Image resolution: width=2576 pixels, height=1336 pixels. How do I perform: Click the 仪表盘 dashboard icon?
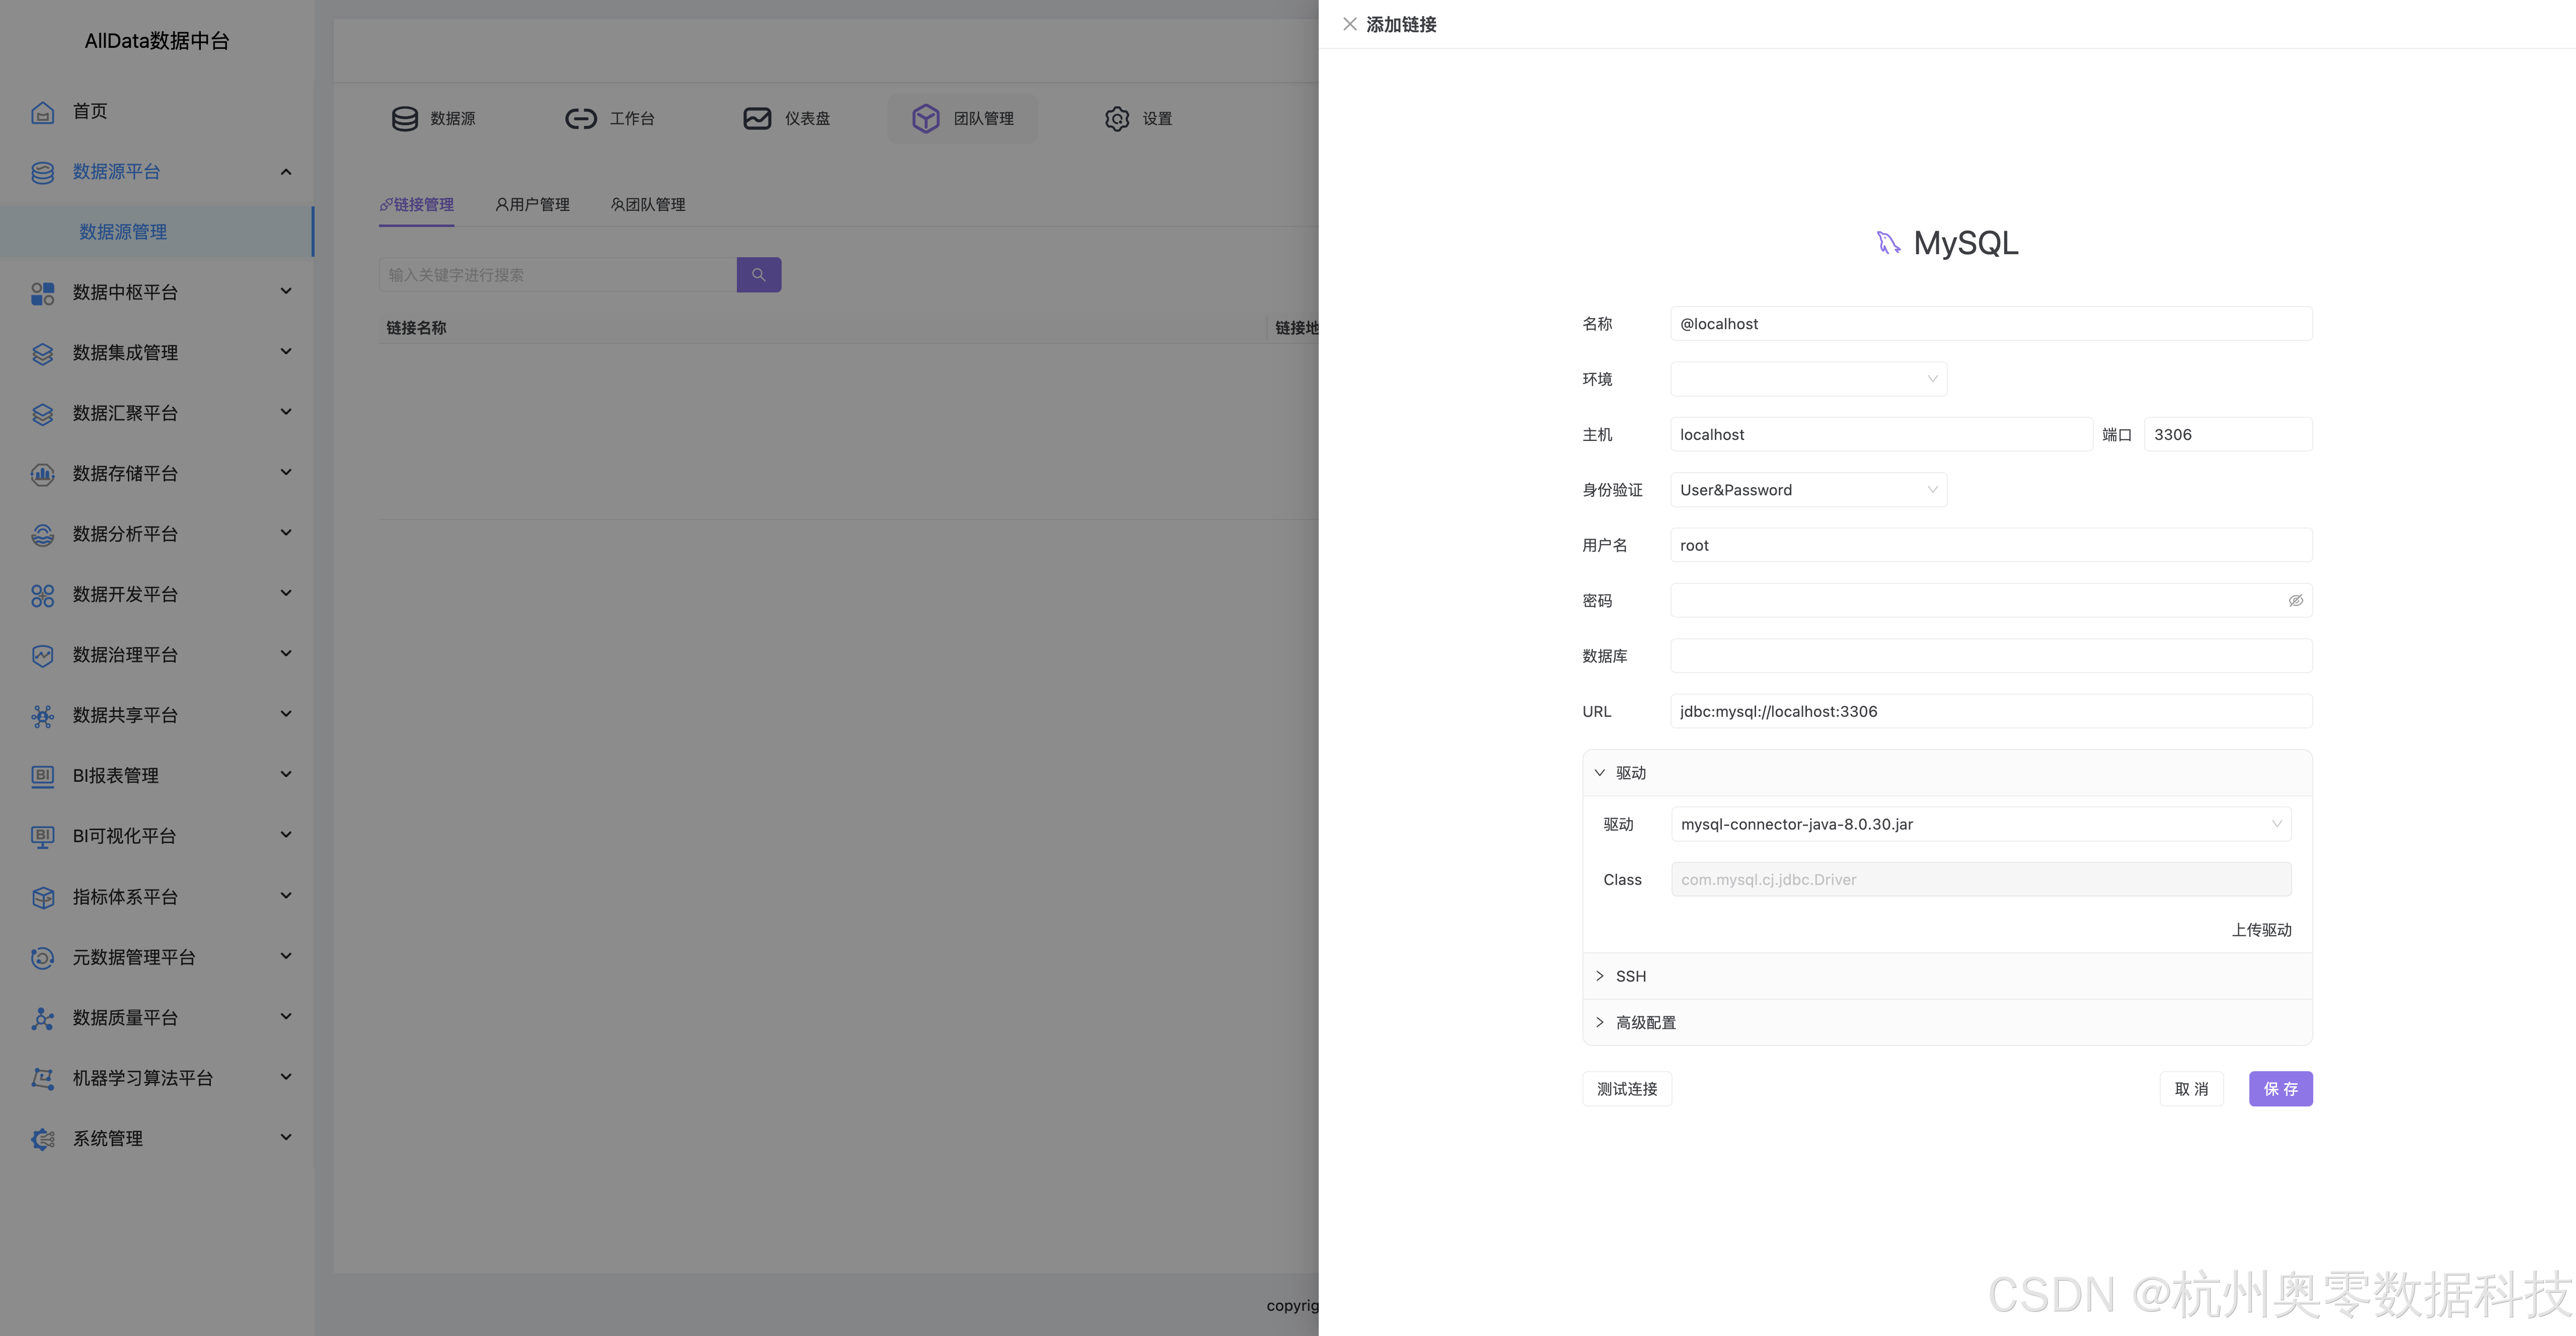757,119
